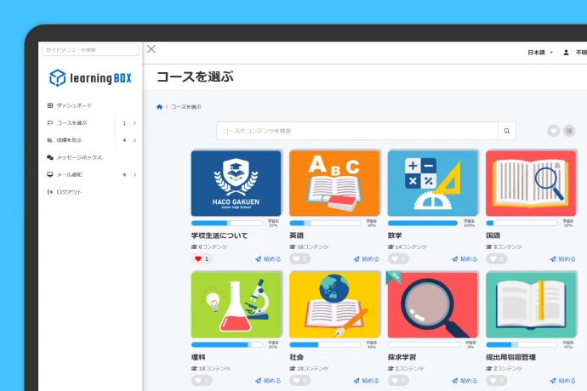The width and height of the screenshot is (587, 391).
Task: Click 始める for 探求学習
Action: [464, 381]
